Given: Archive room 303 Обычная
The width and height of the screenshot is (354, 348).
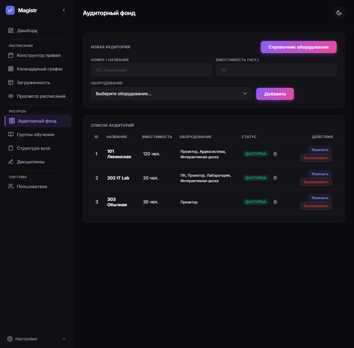Looking at the screenshot, I should pyautogui.click(x=316, y=206).
